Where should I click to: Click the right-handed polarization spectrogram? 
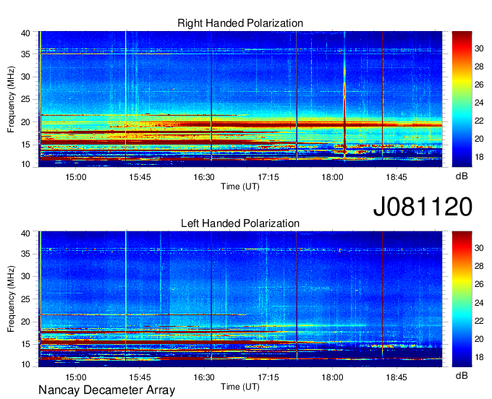240,99
